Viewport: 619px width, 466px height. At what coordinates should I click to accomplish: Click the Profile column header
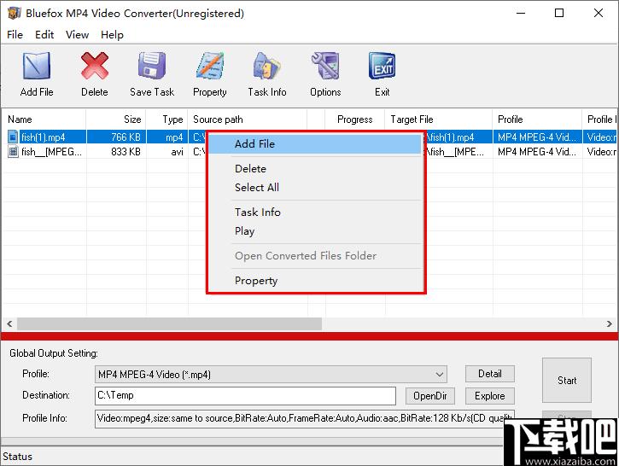(x=537, y=119)
